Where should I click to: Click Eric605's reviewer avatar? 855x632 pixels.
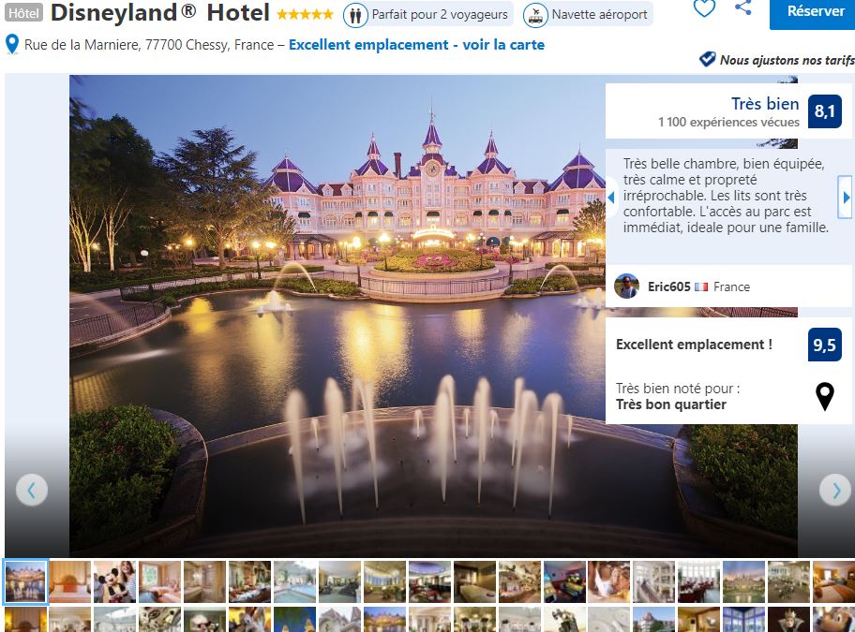(626, 287)
